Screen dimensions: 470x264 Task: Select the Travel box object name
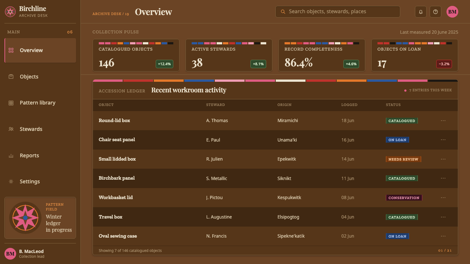pyautogui.click(x=111, y=217)
